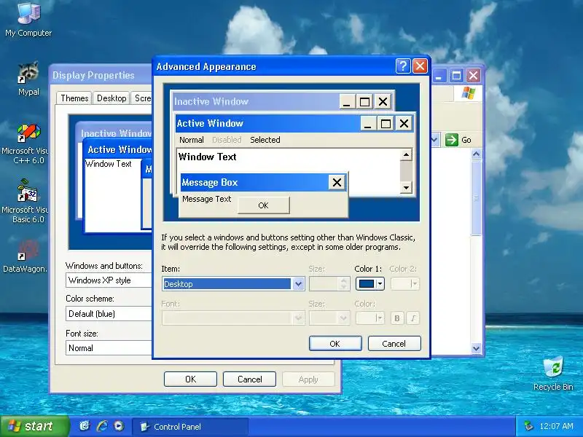Click Message Box title in preview
Image resolution: width=583 pixels, height=437 pixels.
[x=210, y=183]
